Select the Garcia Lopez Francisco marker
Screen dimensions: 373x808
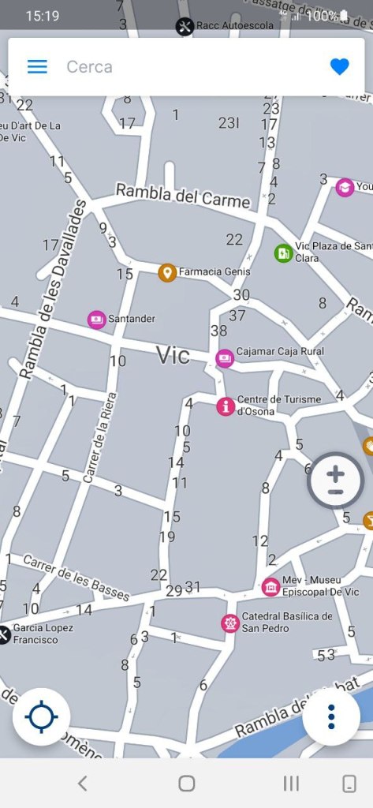(4, 634)
